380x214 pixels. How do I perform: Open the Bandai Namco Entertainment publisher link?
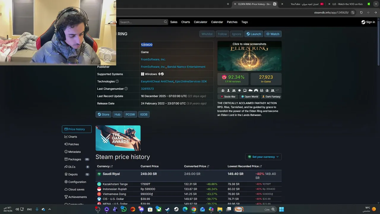pos(186,67)
